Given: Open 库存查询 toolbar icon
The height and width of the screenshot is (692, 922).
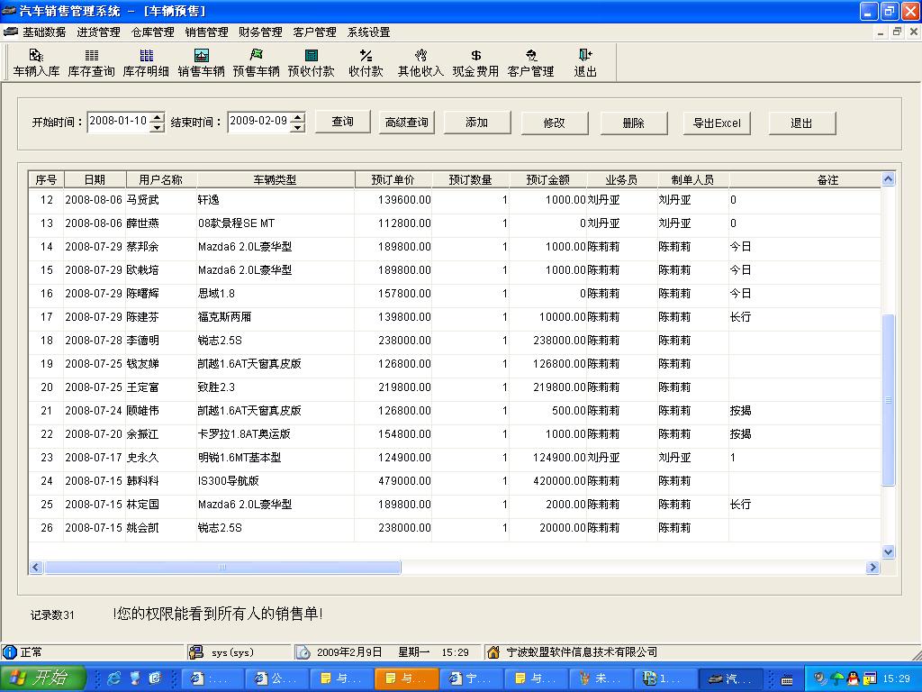Looking at the screenshot, I should point(91,63).
